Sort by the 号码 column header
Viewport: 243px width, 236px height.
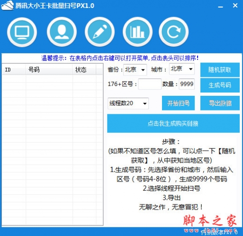[x=49, y=69]
